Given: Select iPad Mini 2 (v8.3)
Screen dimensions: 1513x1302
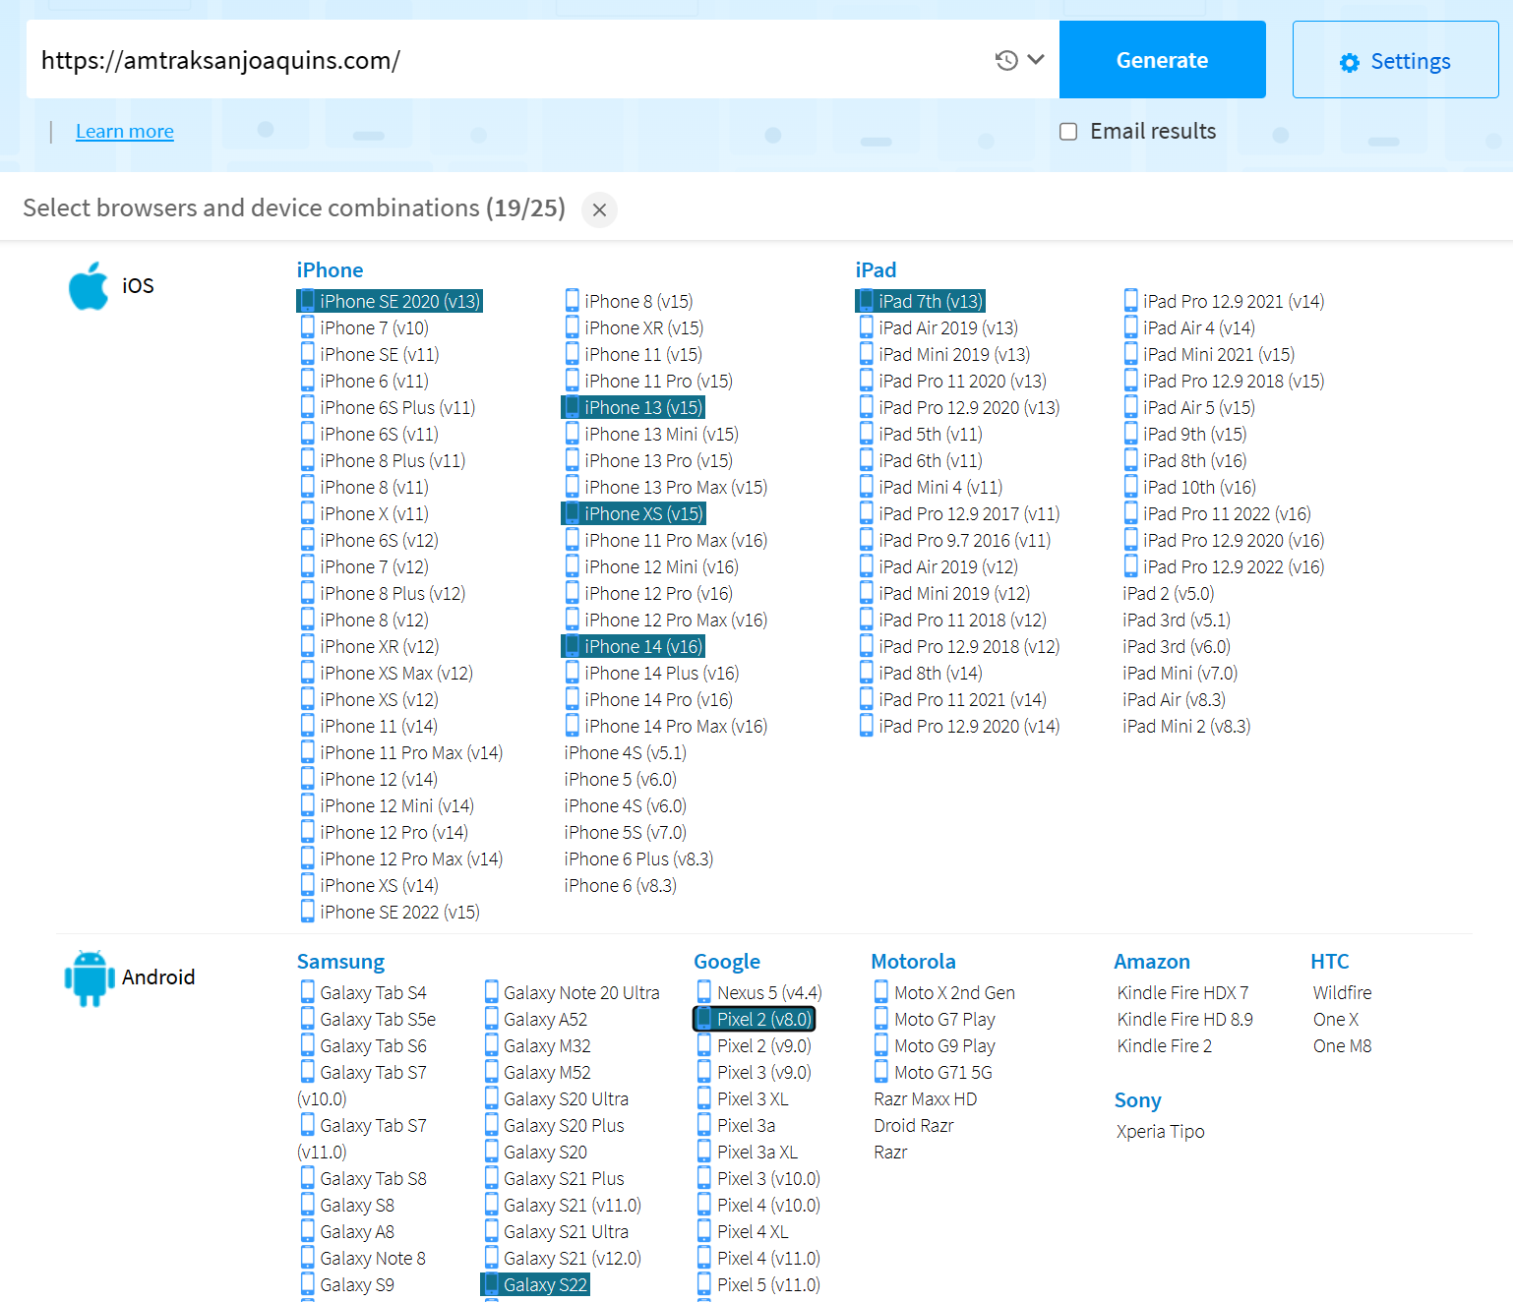Looking at the screenshot, I should click(x=1186, y=726).
